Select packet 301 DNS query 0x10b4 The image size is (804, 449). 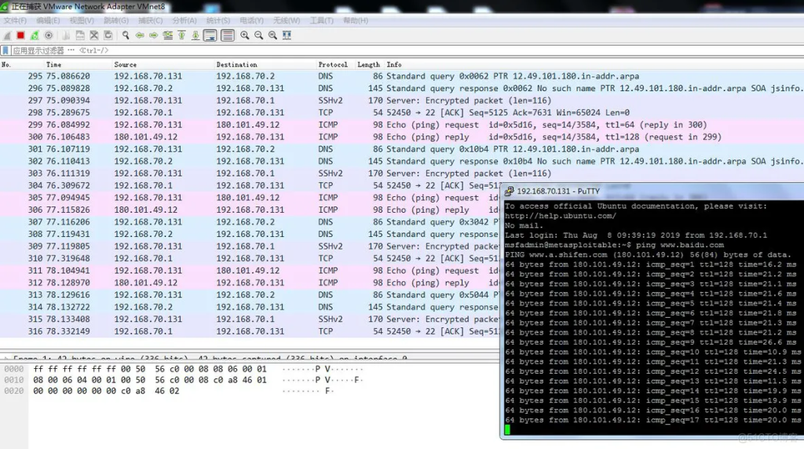402,149
